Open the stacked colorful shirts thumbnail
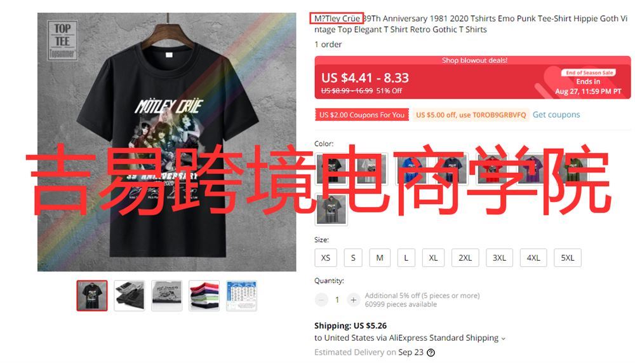 coord(204,296)
